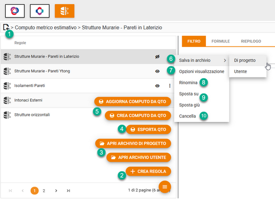Choose Di progetto from the submenu
The width and height of the screenshot is (275, 199).
tap(247, 60)
